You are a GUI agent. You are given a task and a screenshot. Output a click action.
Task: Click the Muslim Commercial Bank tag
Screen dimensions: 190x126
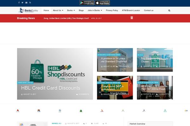pyautogui.click(x=148, y=83)
